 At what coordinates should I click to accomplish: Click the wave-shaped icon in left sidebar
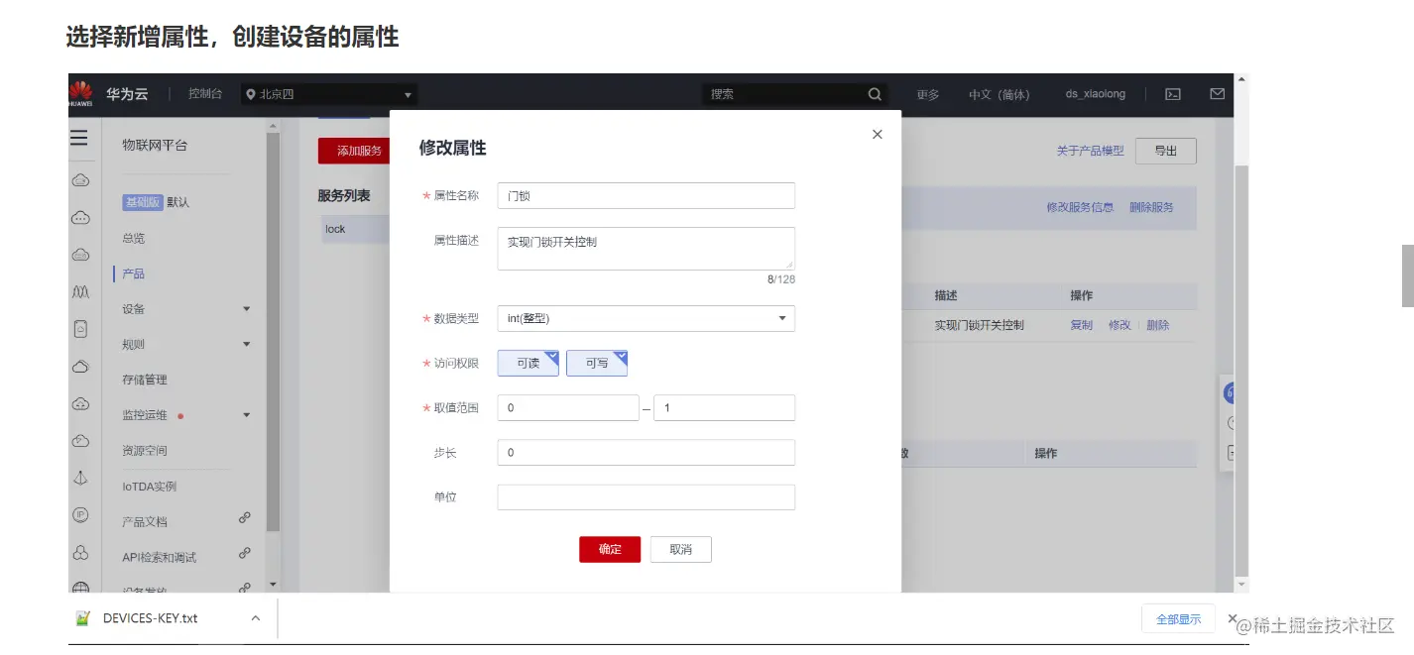81,292
